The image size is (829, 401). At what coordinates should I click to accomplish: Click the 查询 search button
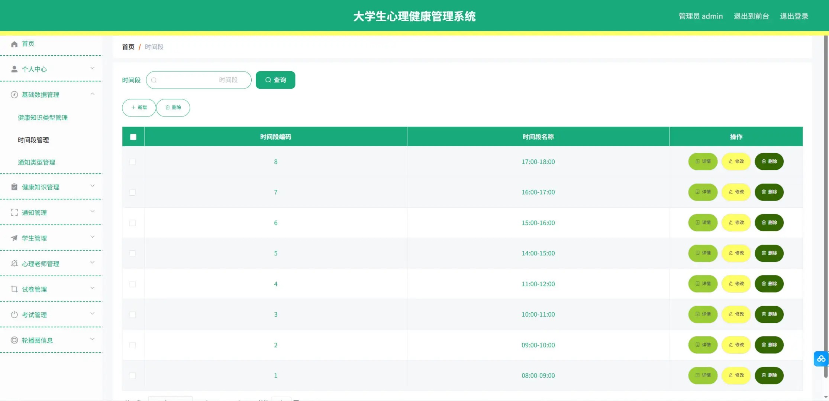pos(275,80)
